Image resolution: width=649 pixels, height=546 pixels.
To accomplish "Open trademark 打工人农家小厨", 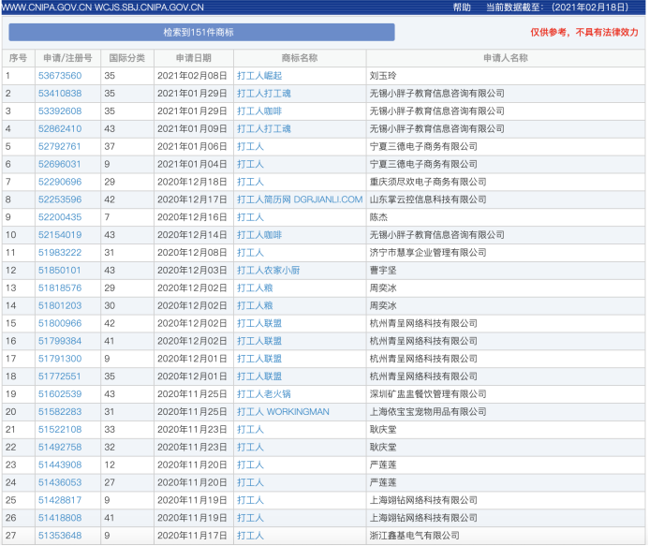I will 268,271.
